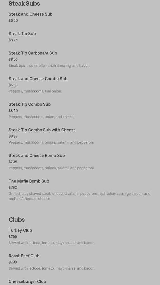
Task: Open the Steak and Cheese Combo Sub
Action: 38,79
